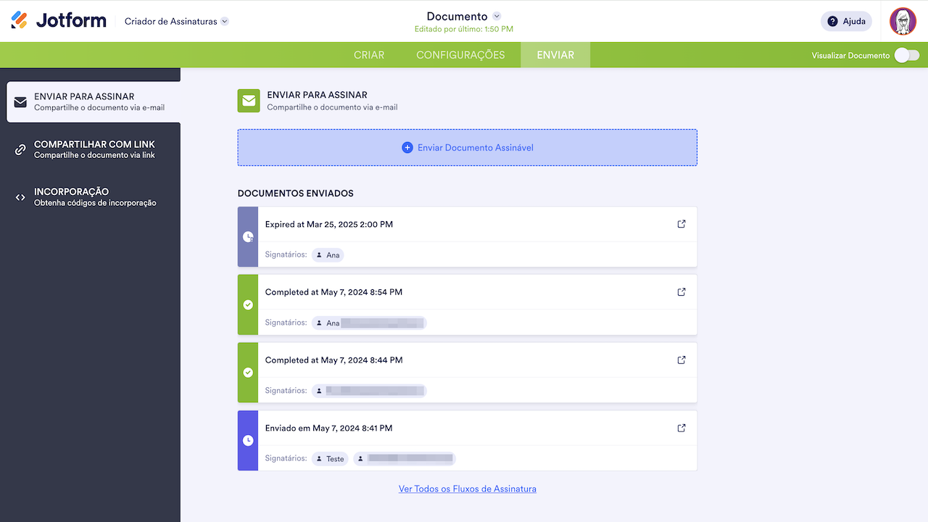
Task: Open the expired document via external link icon
Action: 681,224
